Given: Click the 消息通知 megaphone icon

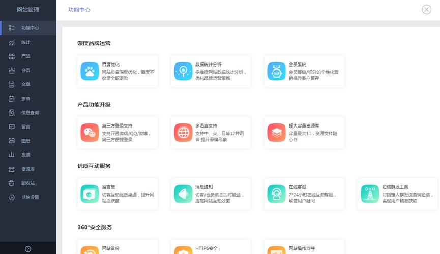Looking at the screenshot, I should coord(183,194).
